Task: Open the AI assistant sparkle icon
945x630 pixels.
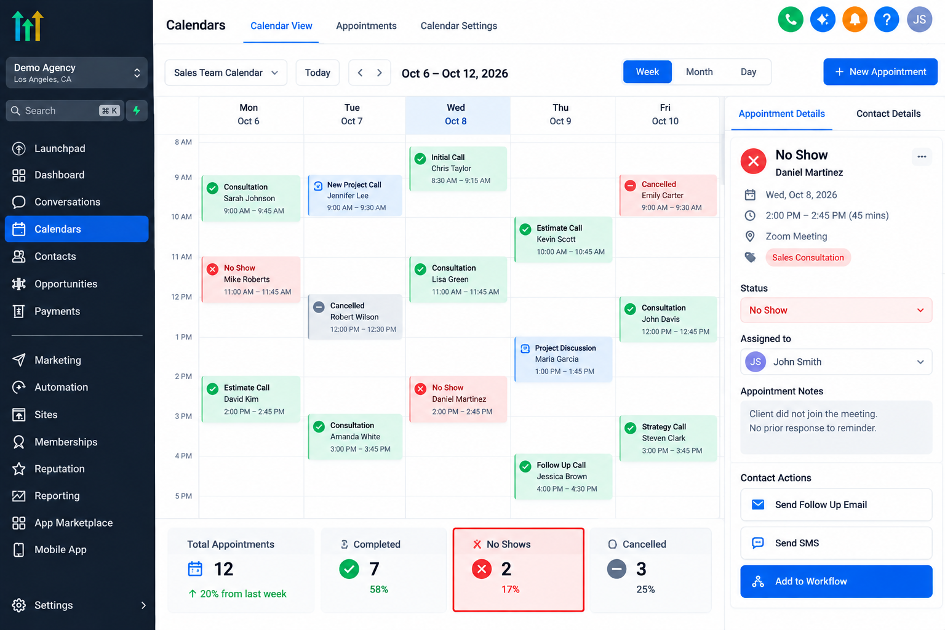Action: (823, 20)
